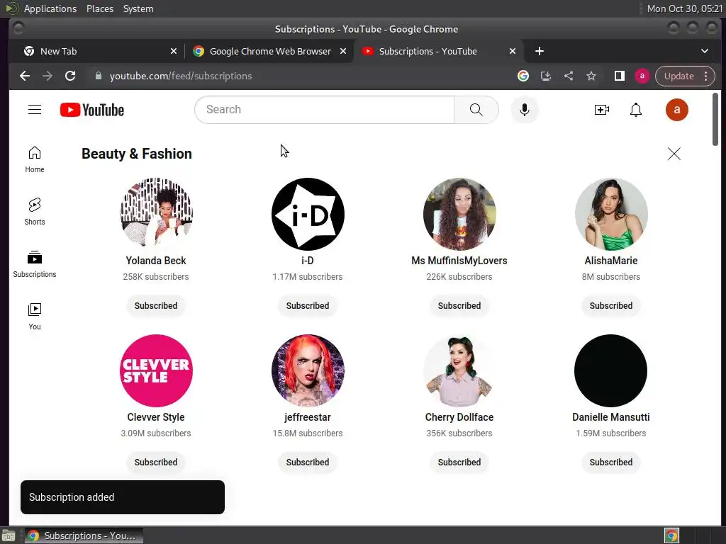Viewport: 726px width, 544px height.
Task: Click the address bar URL
Action: click(181, 76)
